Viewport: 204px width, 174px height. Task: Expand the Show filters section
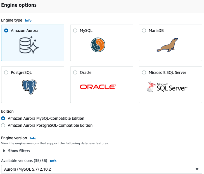coord(16,151)
